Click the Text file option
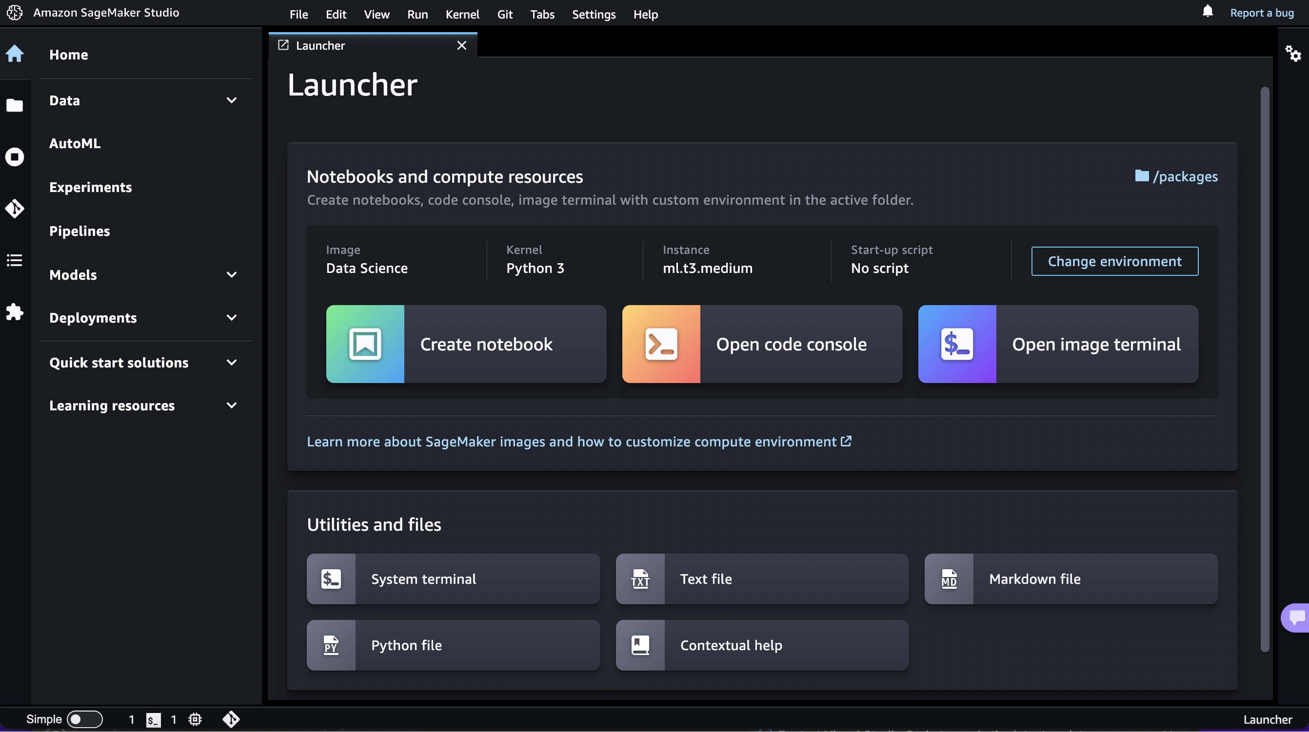The image size is (1309, 732). pyautogui.click(x=761, y=578)
